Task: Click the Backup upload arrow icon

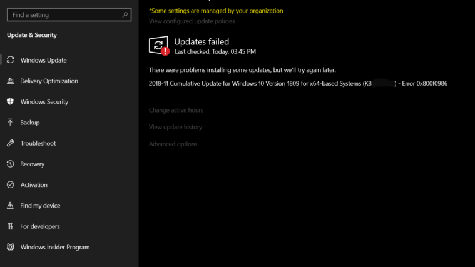Action: point(10,123)
